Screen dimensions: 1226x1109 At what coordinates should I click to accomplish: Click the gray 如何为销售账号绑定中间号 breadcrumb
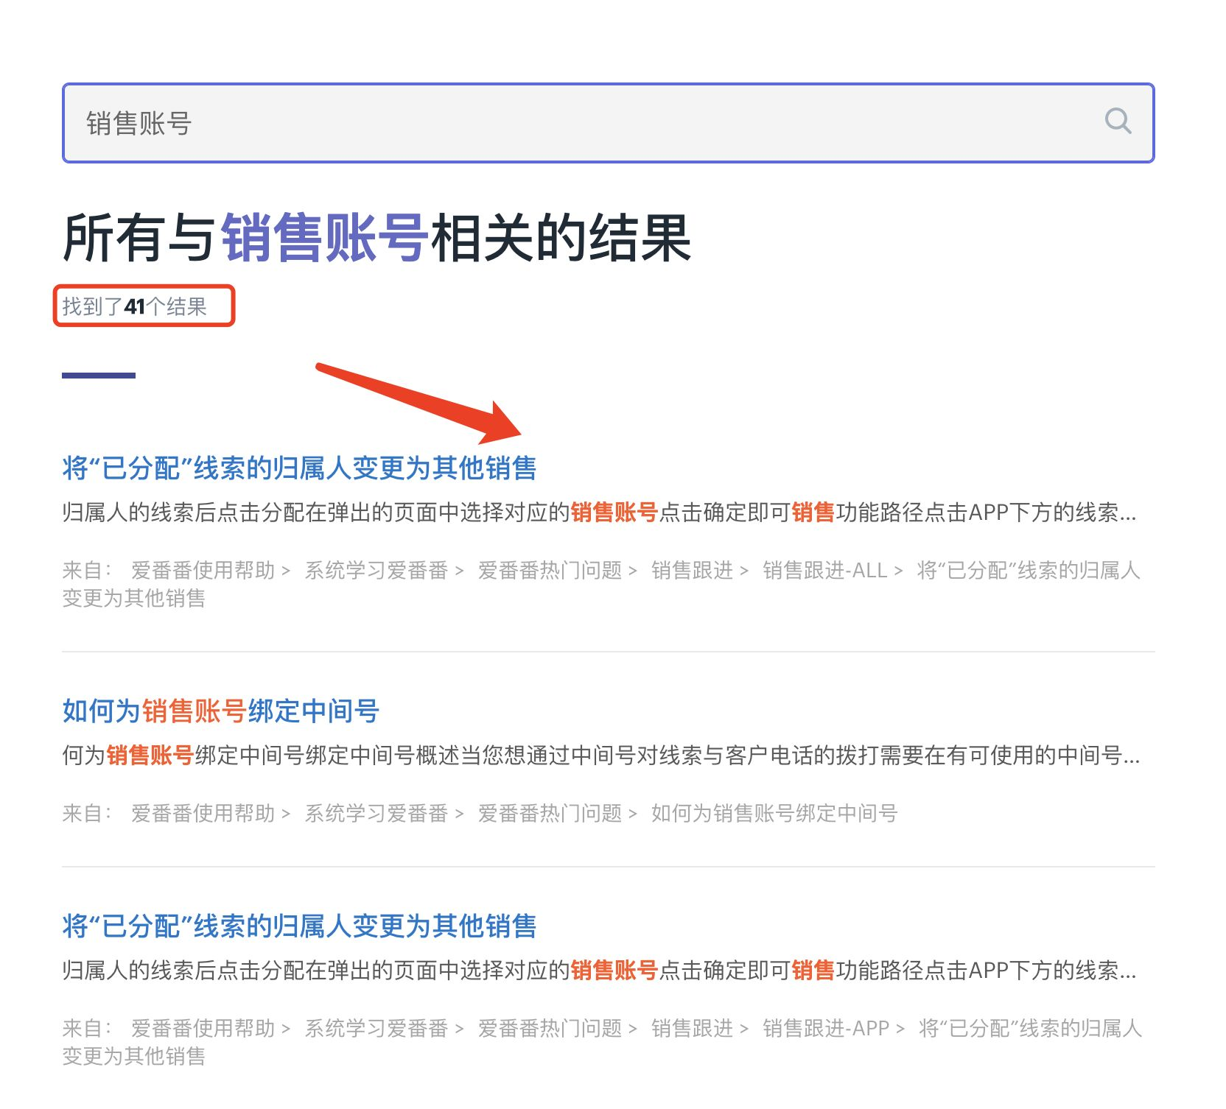(774, 813)
